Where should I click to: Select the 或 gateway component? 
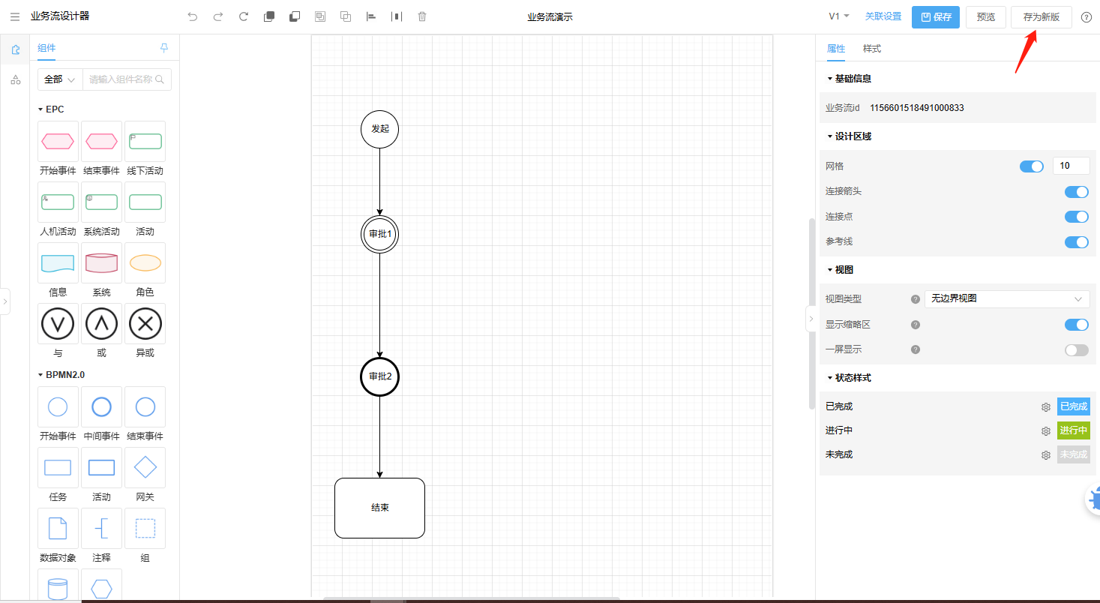tap(101, 323)
